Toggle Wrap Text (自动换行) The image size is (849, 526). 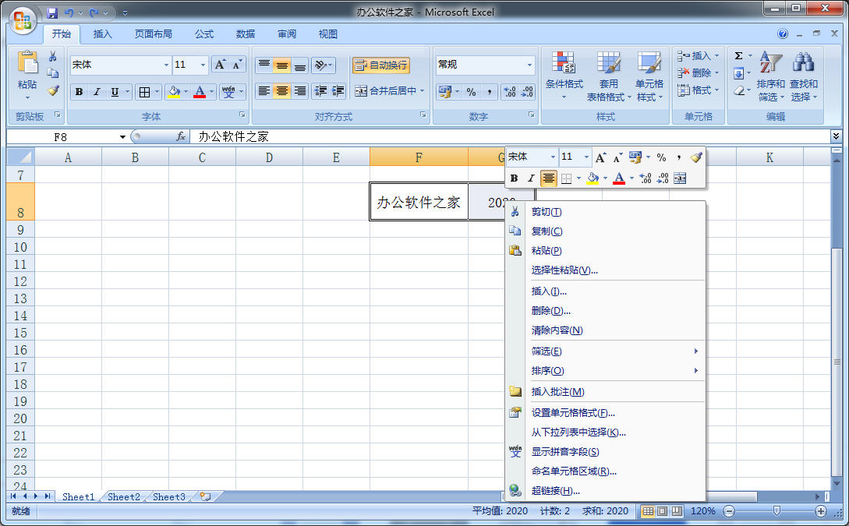click(381, 65)
